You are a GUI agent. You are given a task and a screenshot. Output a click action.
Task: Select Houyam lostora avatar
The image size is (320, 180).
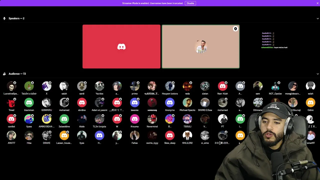click(x=170, y=86)
